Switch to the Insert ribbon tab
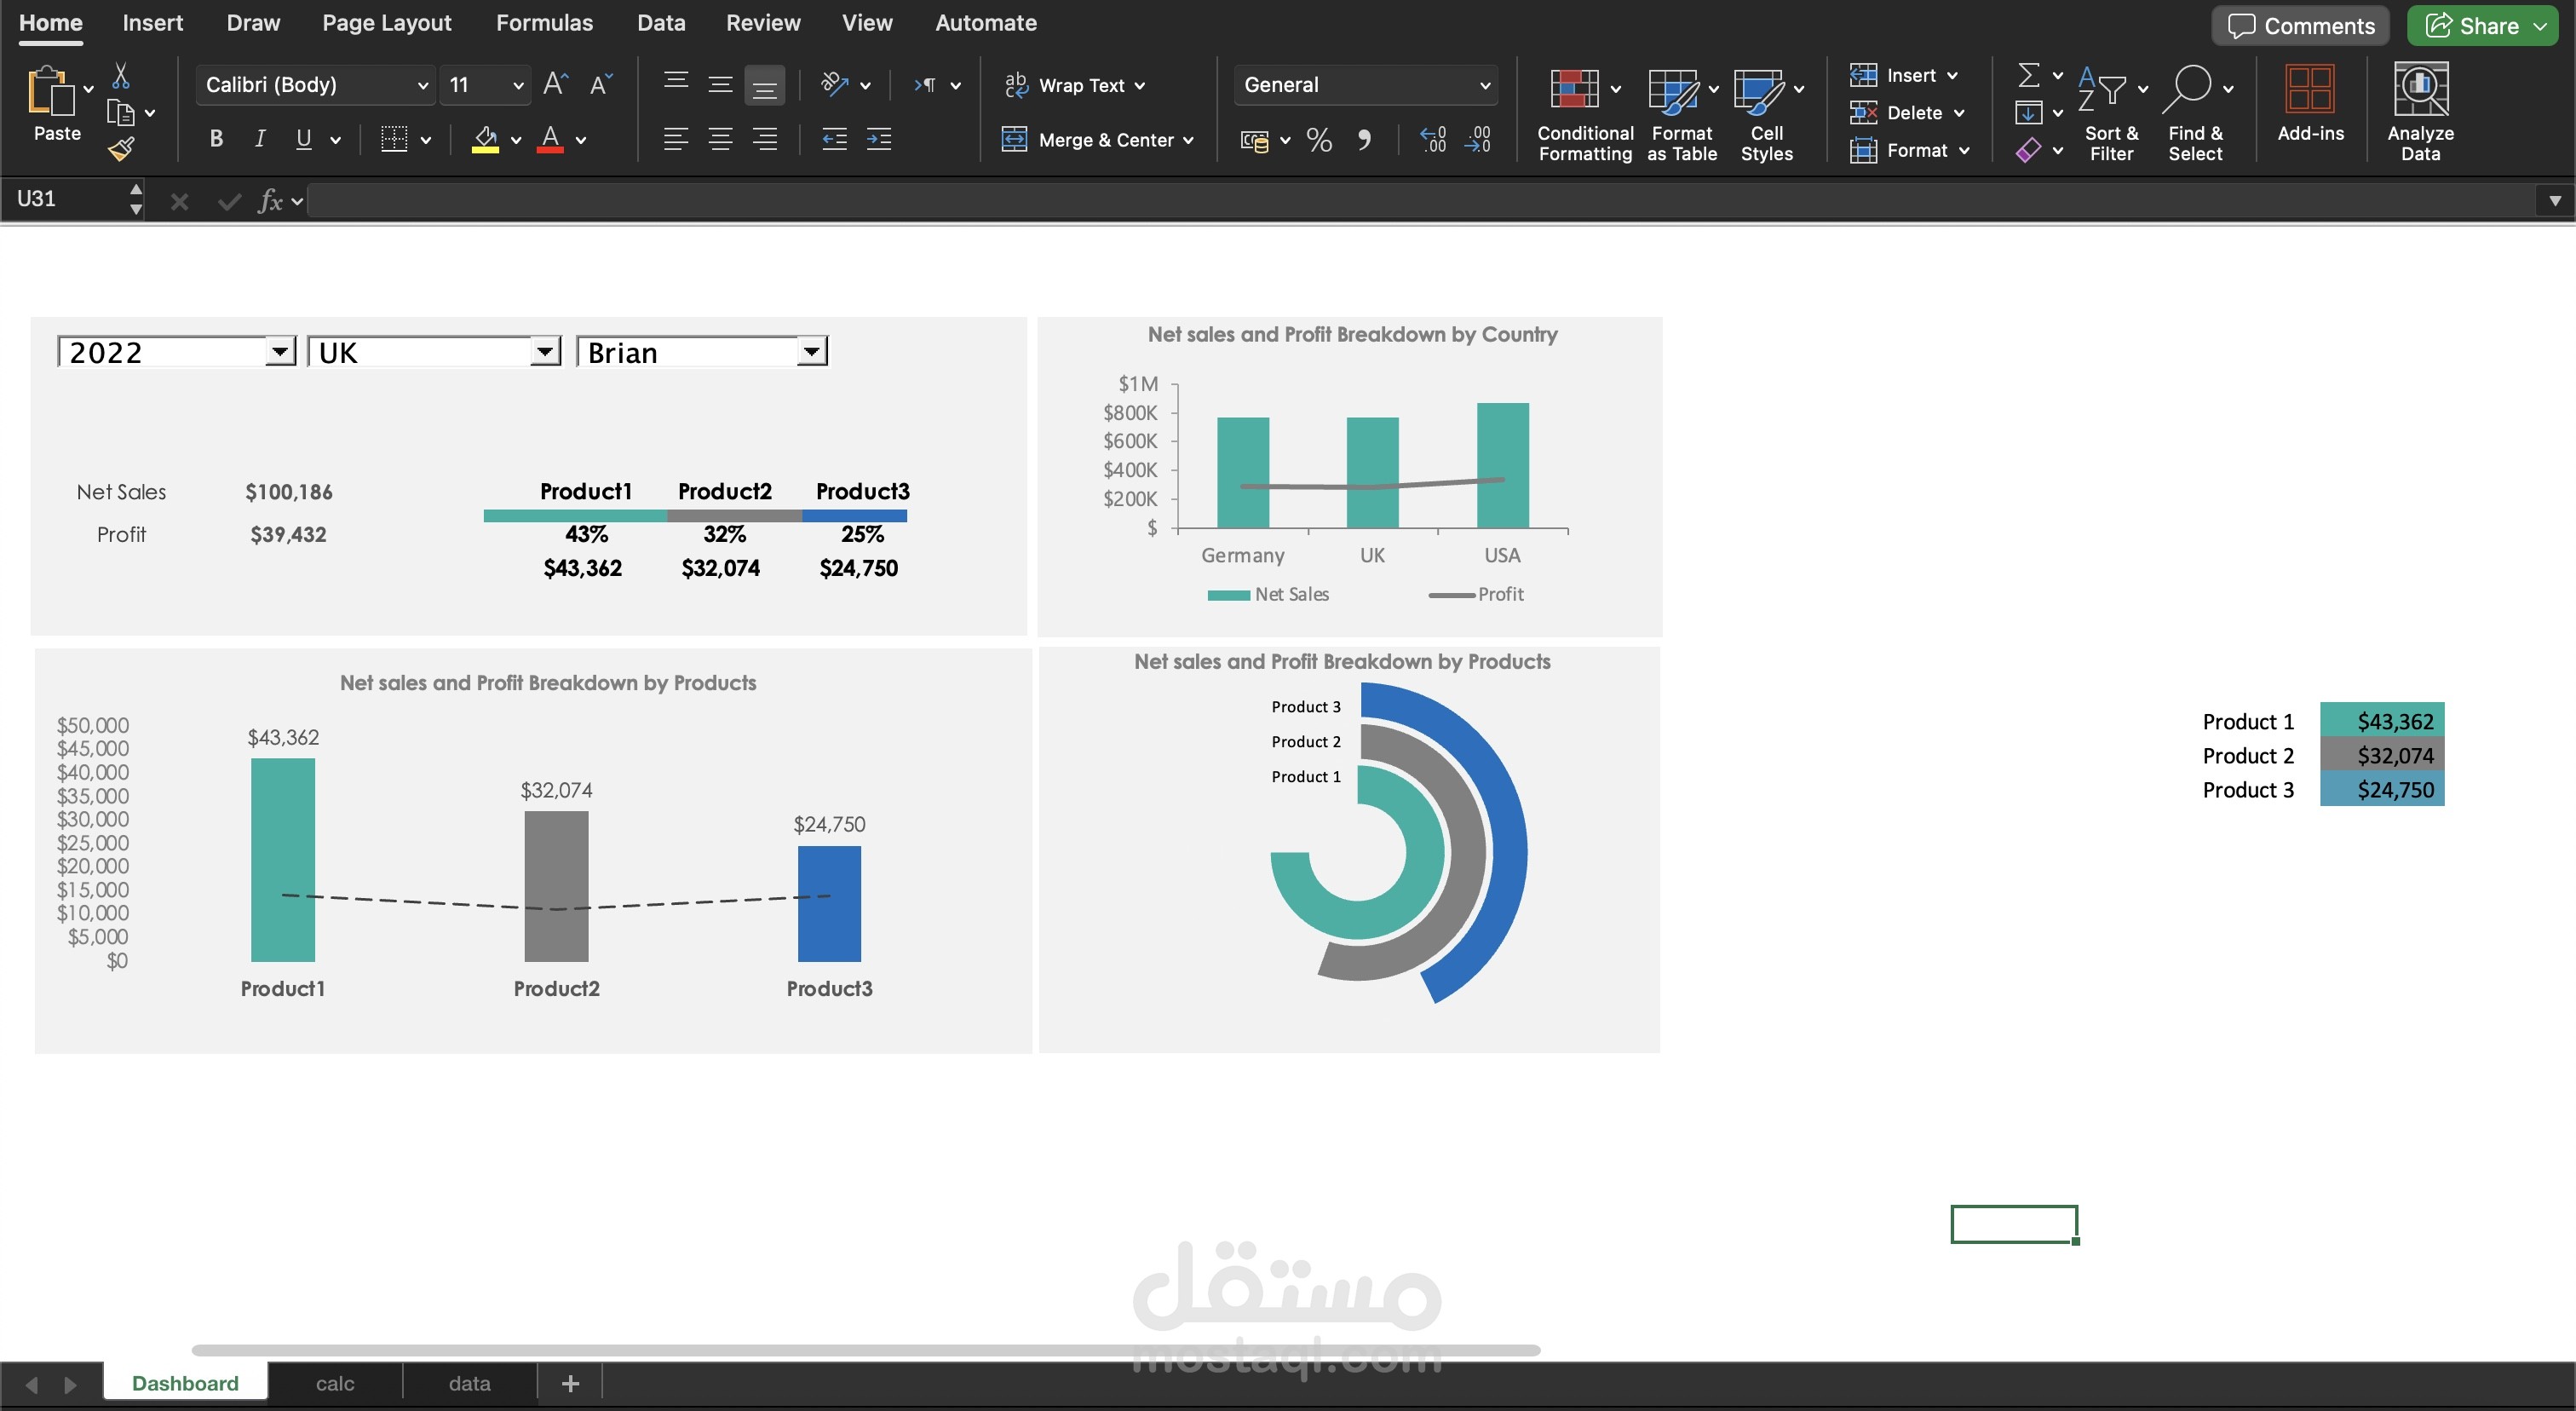The width and height of the screenshot is (2576, 1411). [x=152, y=23]
